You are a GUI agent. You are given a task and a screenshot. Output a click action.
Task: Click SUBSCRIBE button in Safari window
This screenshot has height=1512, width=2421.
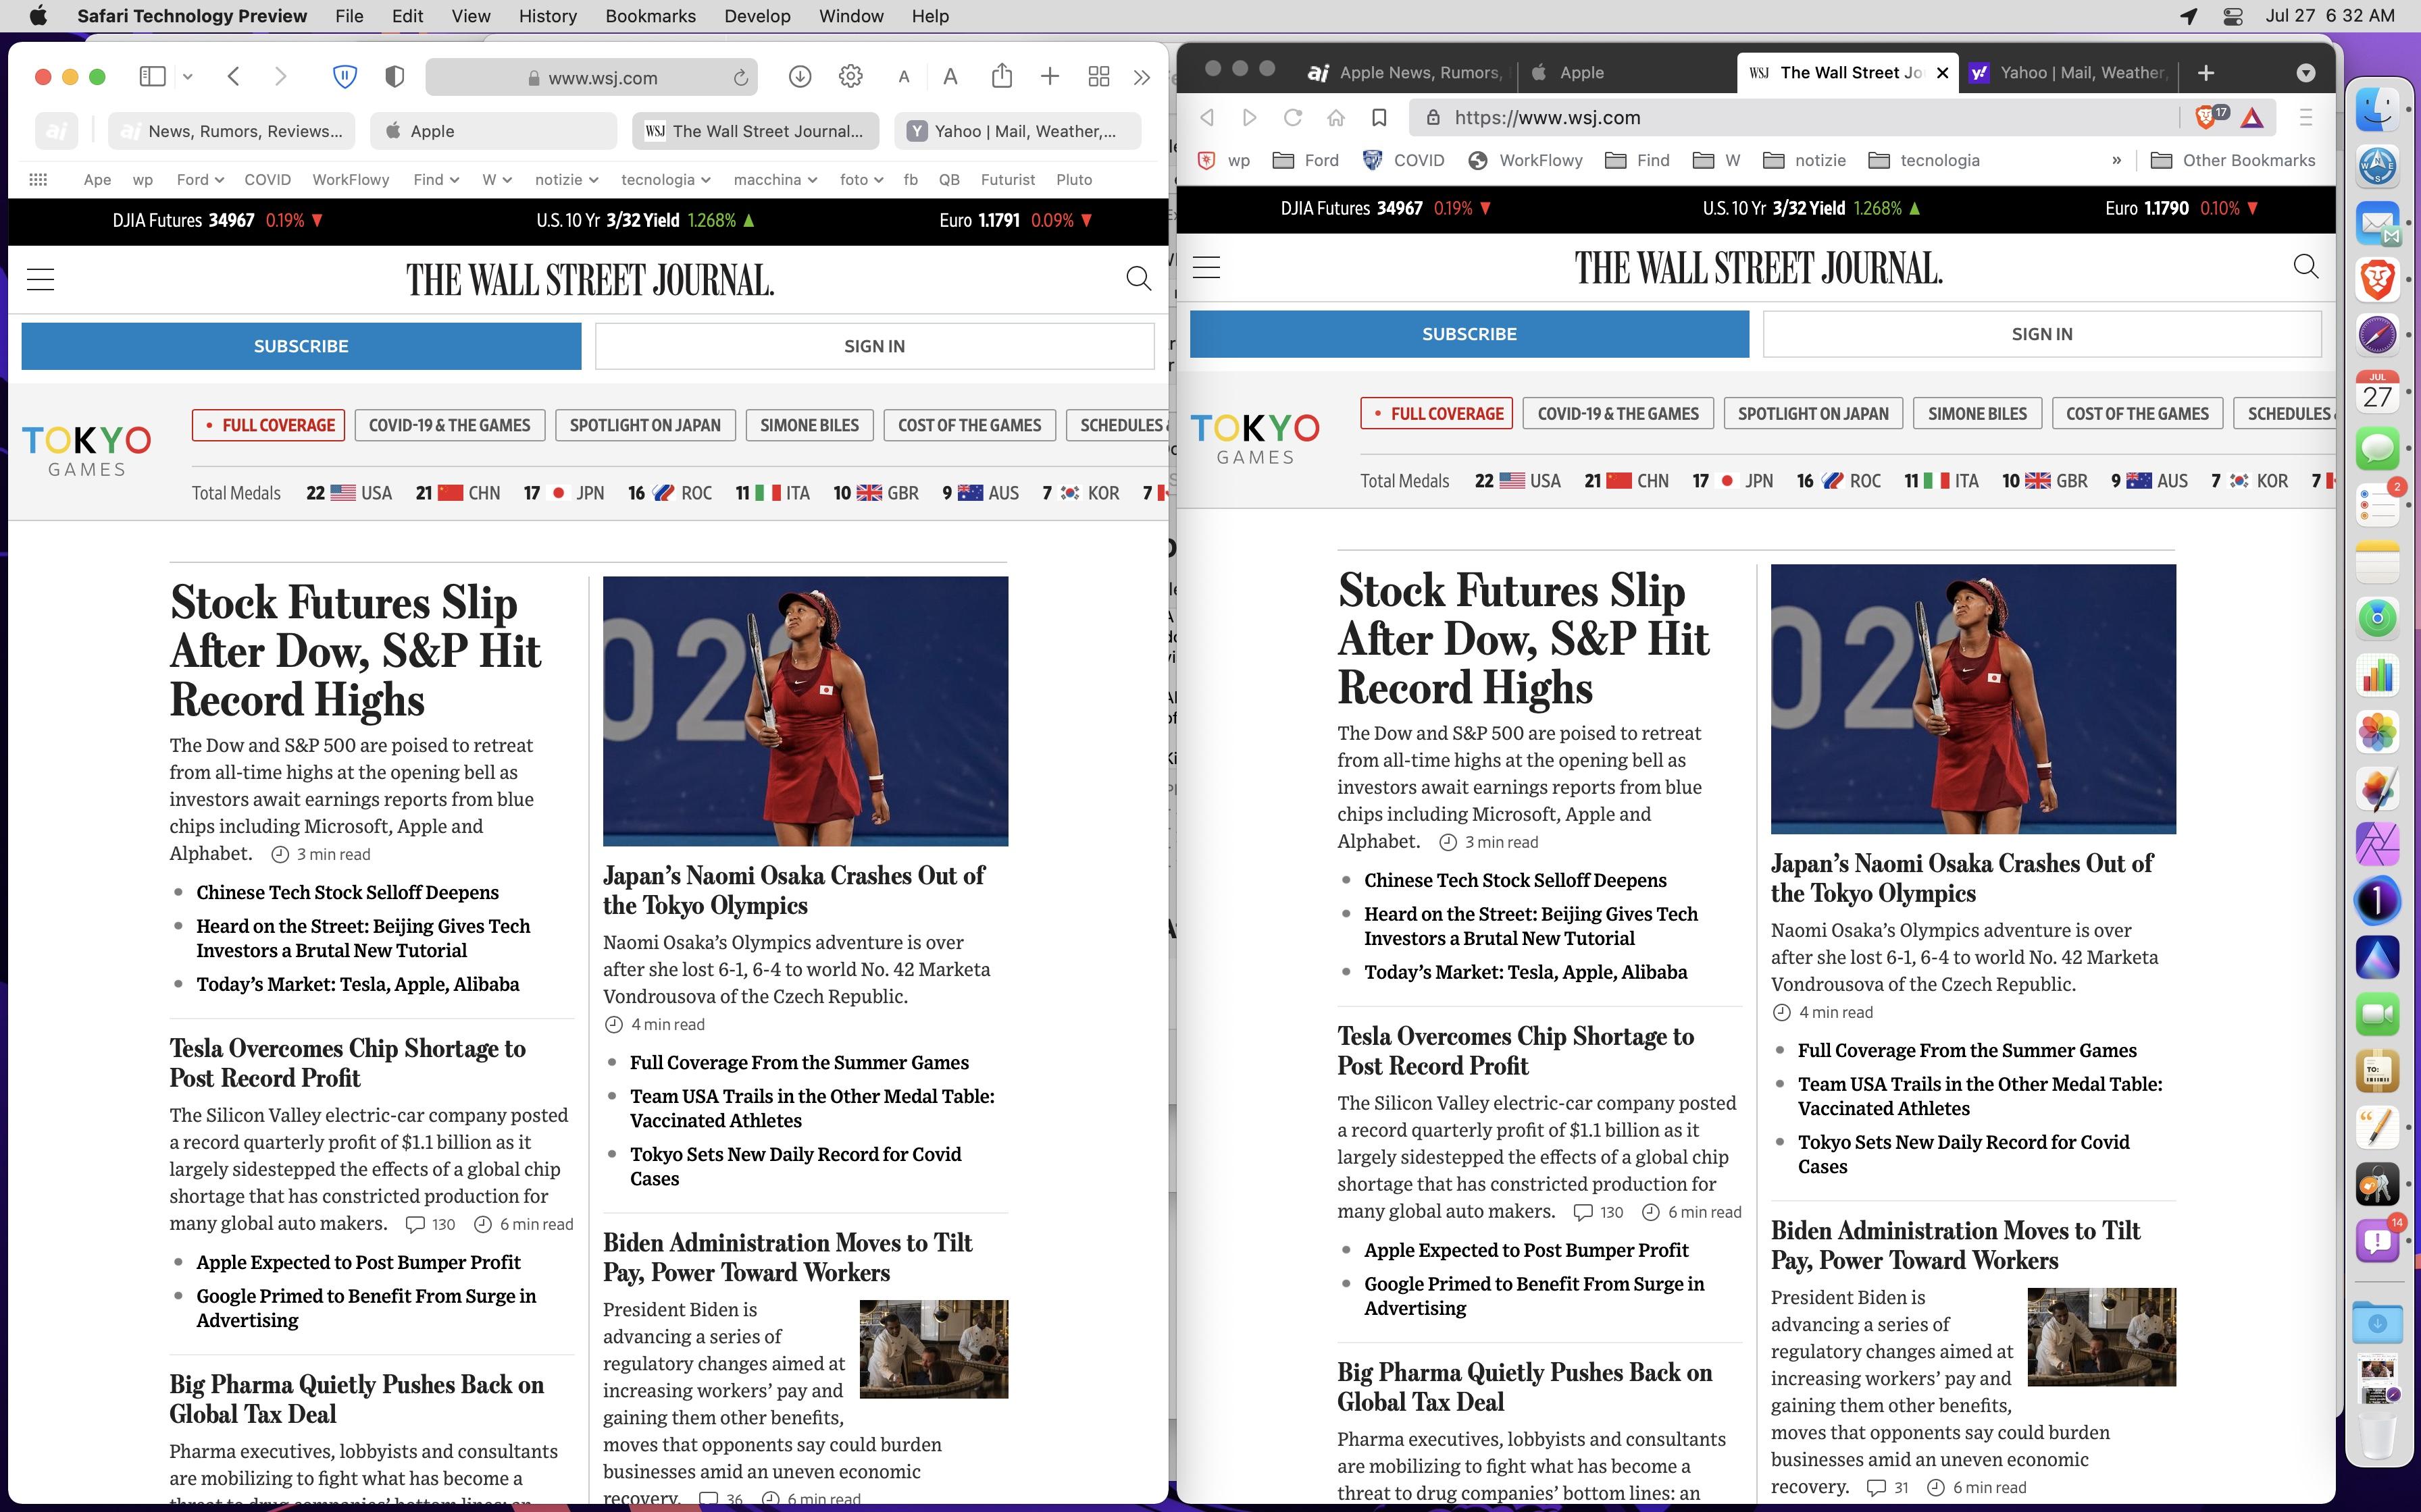click(301, 346)
